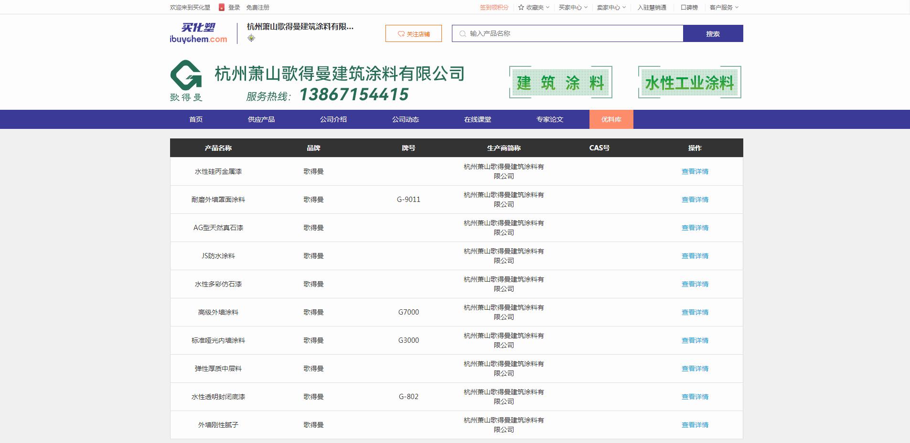Click the badge icon under the company name
Viewport: 910px width, 443px height.
251,38
